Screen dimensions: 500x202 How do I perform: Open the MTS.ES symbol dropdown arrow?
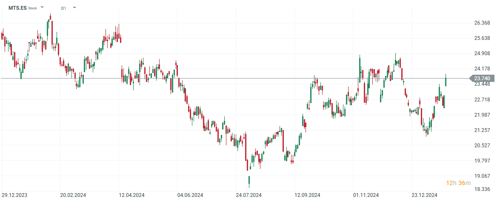click(x=42, y=8)
